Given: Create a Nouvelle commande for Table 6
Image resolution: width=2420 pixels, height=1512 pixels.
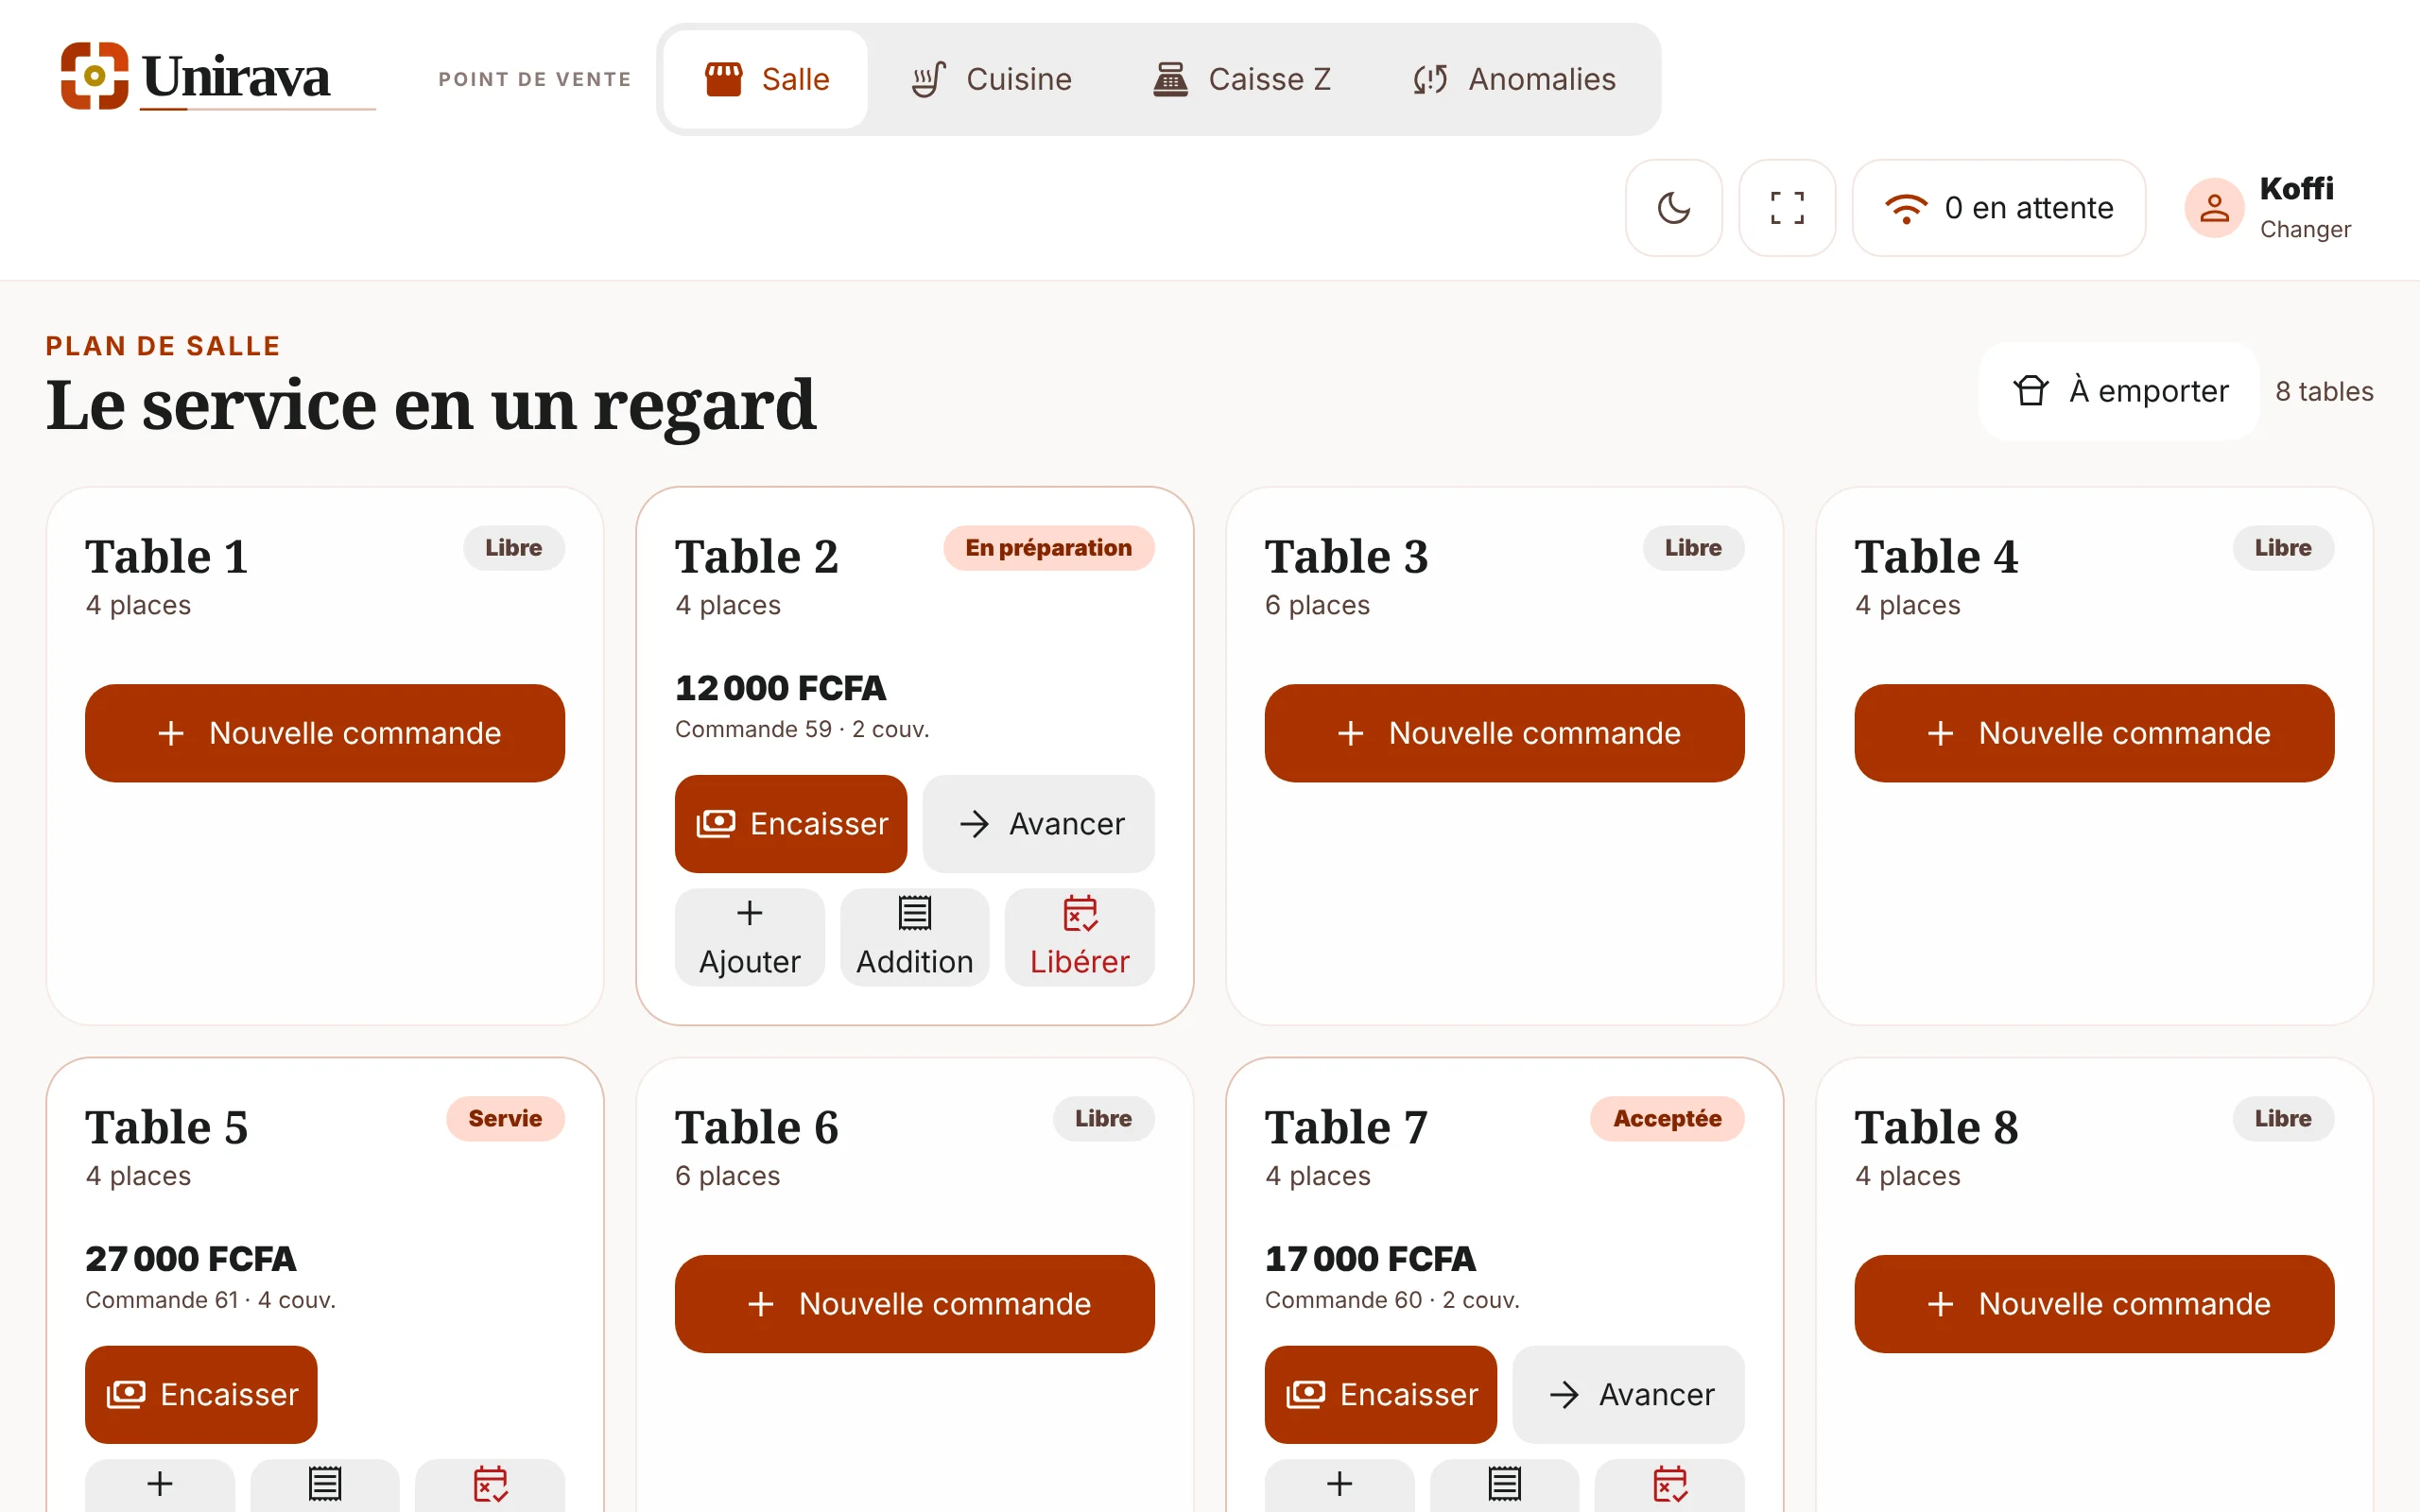Looking at the screenshot, I should (x=914, y=1304).
